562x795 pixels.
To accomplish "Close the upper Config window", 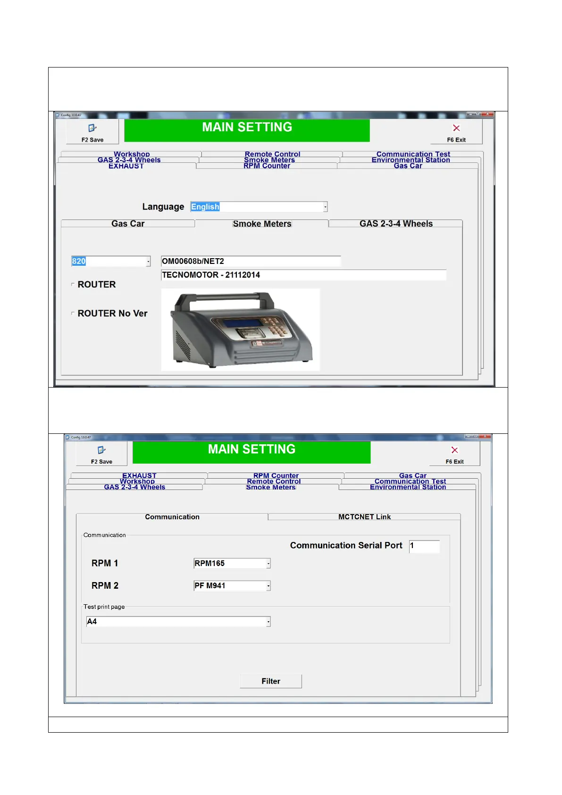I will [x=488, y=114].
